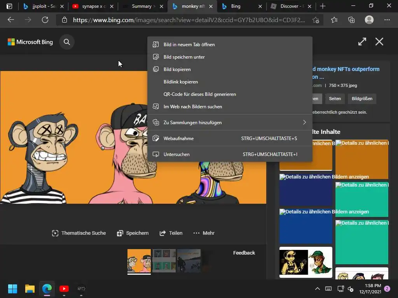The height and width of the screenshot is (298, 398).
Task: Click the address bar URL field
Action: click(x=189, y=20)
